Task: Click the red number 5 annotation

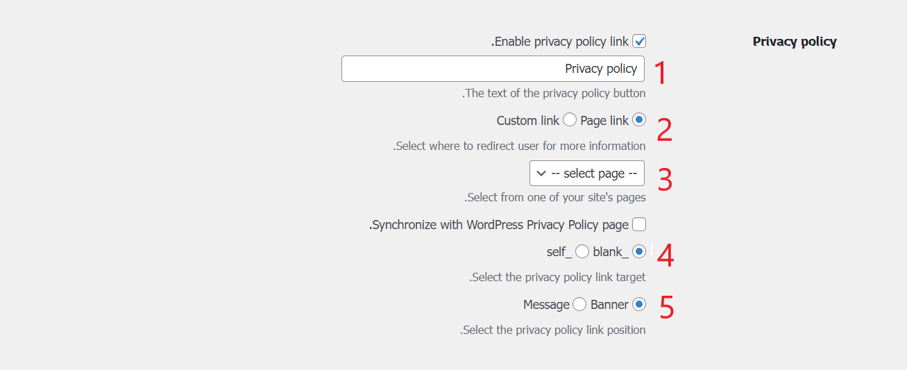Action: 666,308
